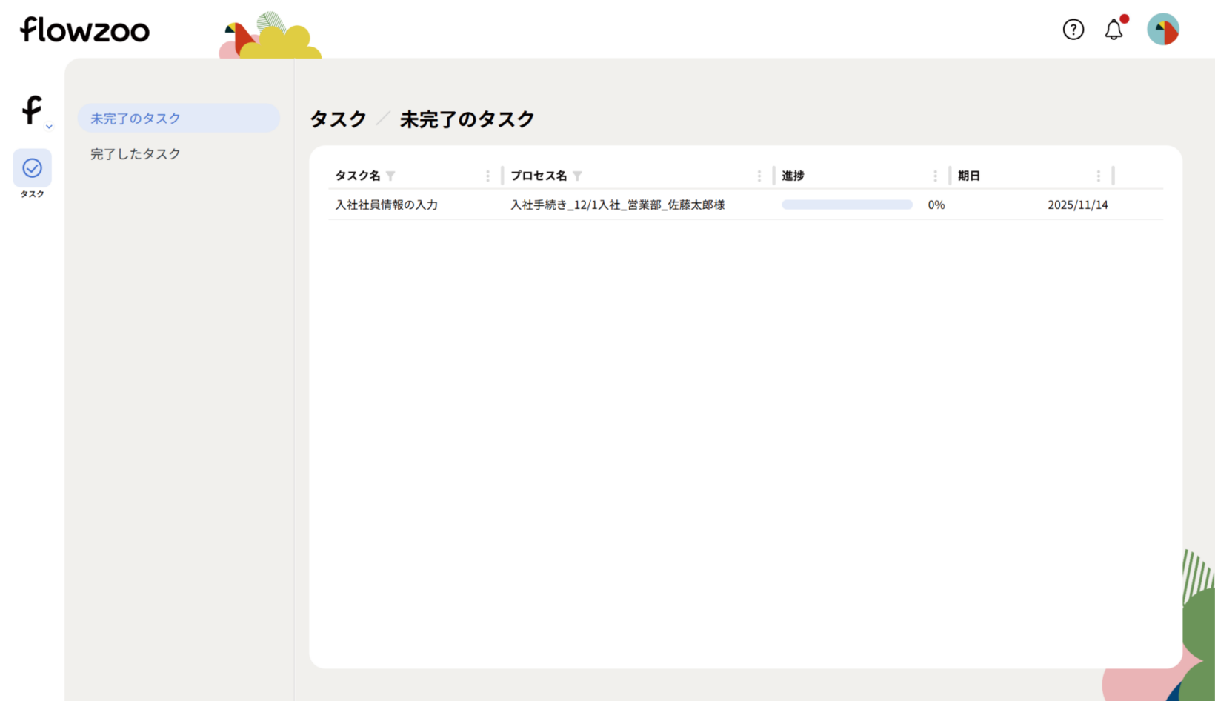Open the 入社社員情報の入力 task

[387, 205]
